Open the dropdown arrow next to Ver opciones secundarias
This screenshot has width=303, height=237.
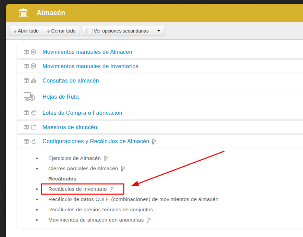pos(158,31)
